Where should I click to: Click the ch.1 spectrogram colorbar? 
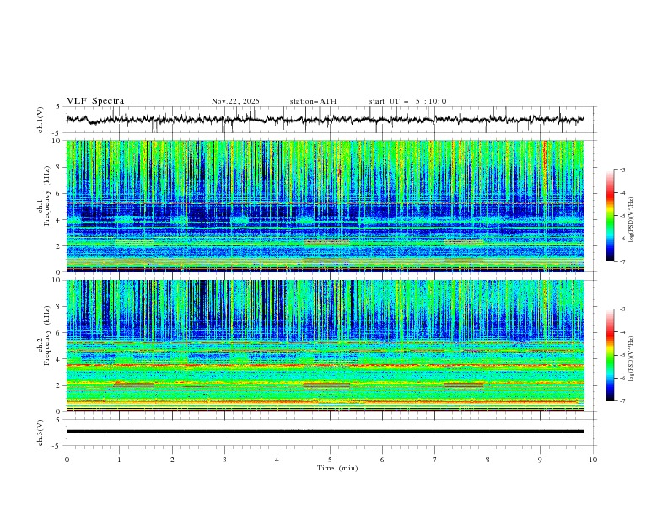[x=611, y=216]
